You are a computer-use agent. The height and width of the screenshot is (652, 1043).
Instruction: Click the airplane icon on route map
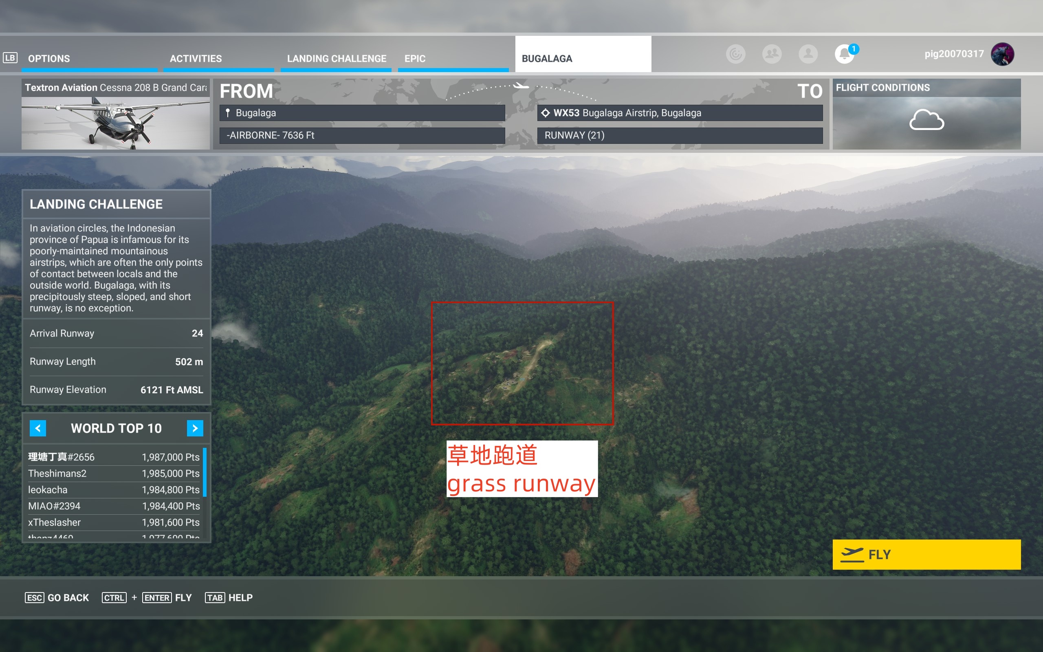521,86
